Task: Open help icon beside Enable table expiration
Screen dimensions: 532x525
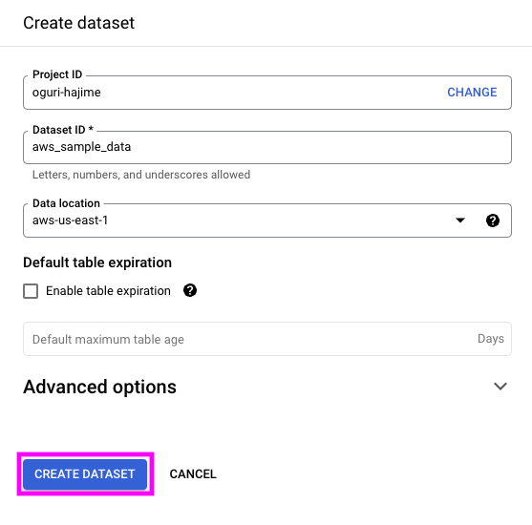Action: tap(190, 290)
